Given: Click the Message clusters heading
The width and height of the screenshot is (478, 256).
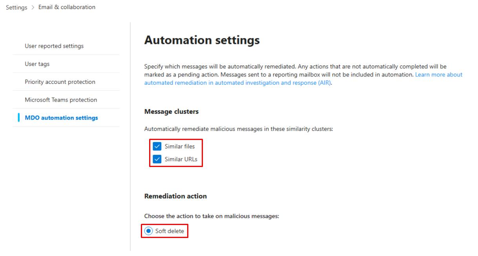Looking at the screenshot, I should [171, 112].
